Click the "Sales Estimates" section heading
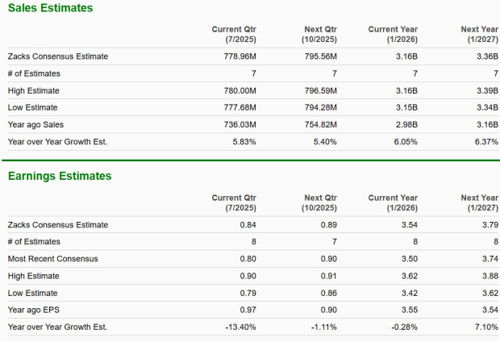Viewport: 500px width, 342px height. (50, 7)
